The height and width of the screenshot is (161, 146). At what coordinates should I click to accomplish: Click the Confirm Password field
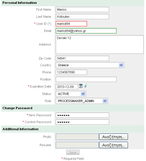tap(82, 122)
